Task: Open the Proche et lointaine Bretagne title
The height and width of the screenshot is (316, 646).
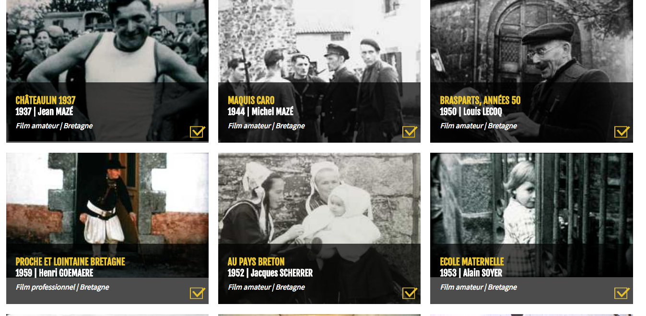Action: [x=70, y=261]
